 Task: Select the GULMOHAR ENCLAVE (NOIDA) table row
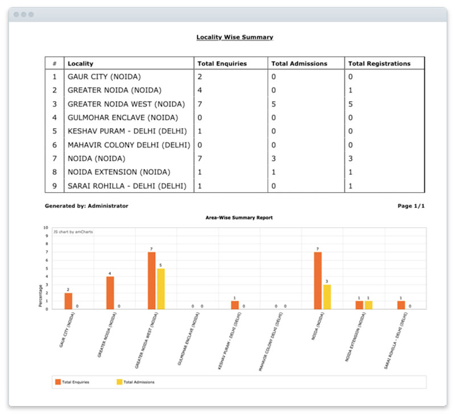click(234, 118)
